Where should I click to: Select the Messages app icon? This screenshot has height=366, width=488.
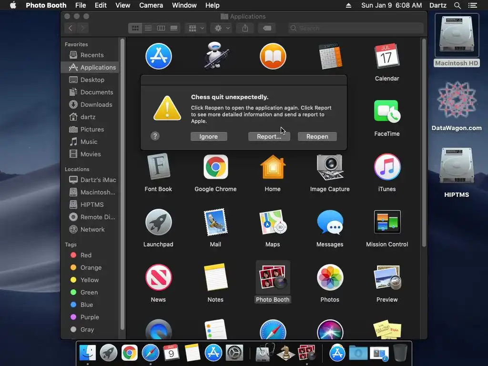pos(330,222)
